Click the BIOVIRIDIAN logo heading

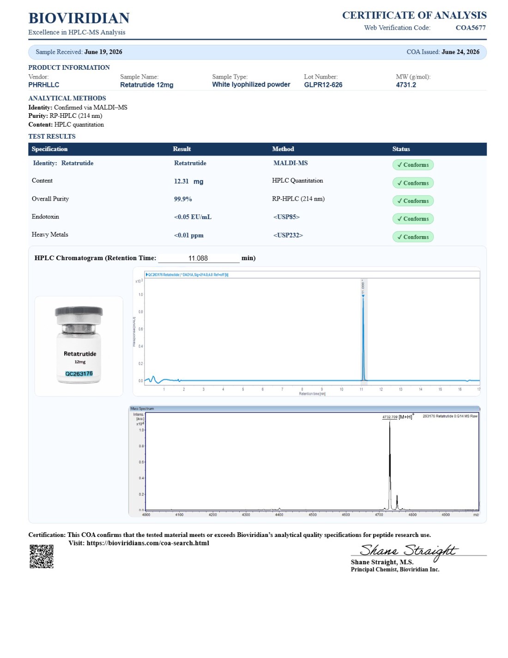click(79, 18)
